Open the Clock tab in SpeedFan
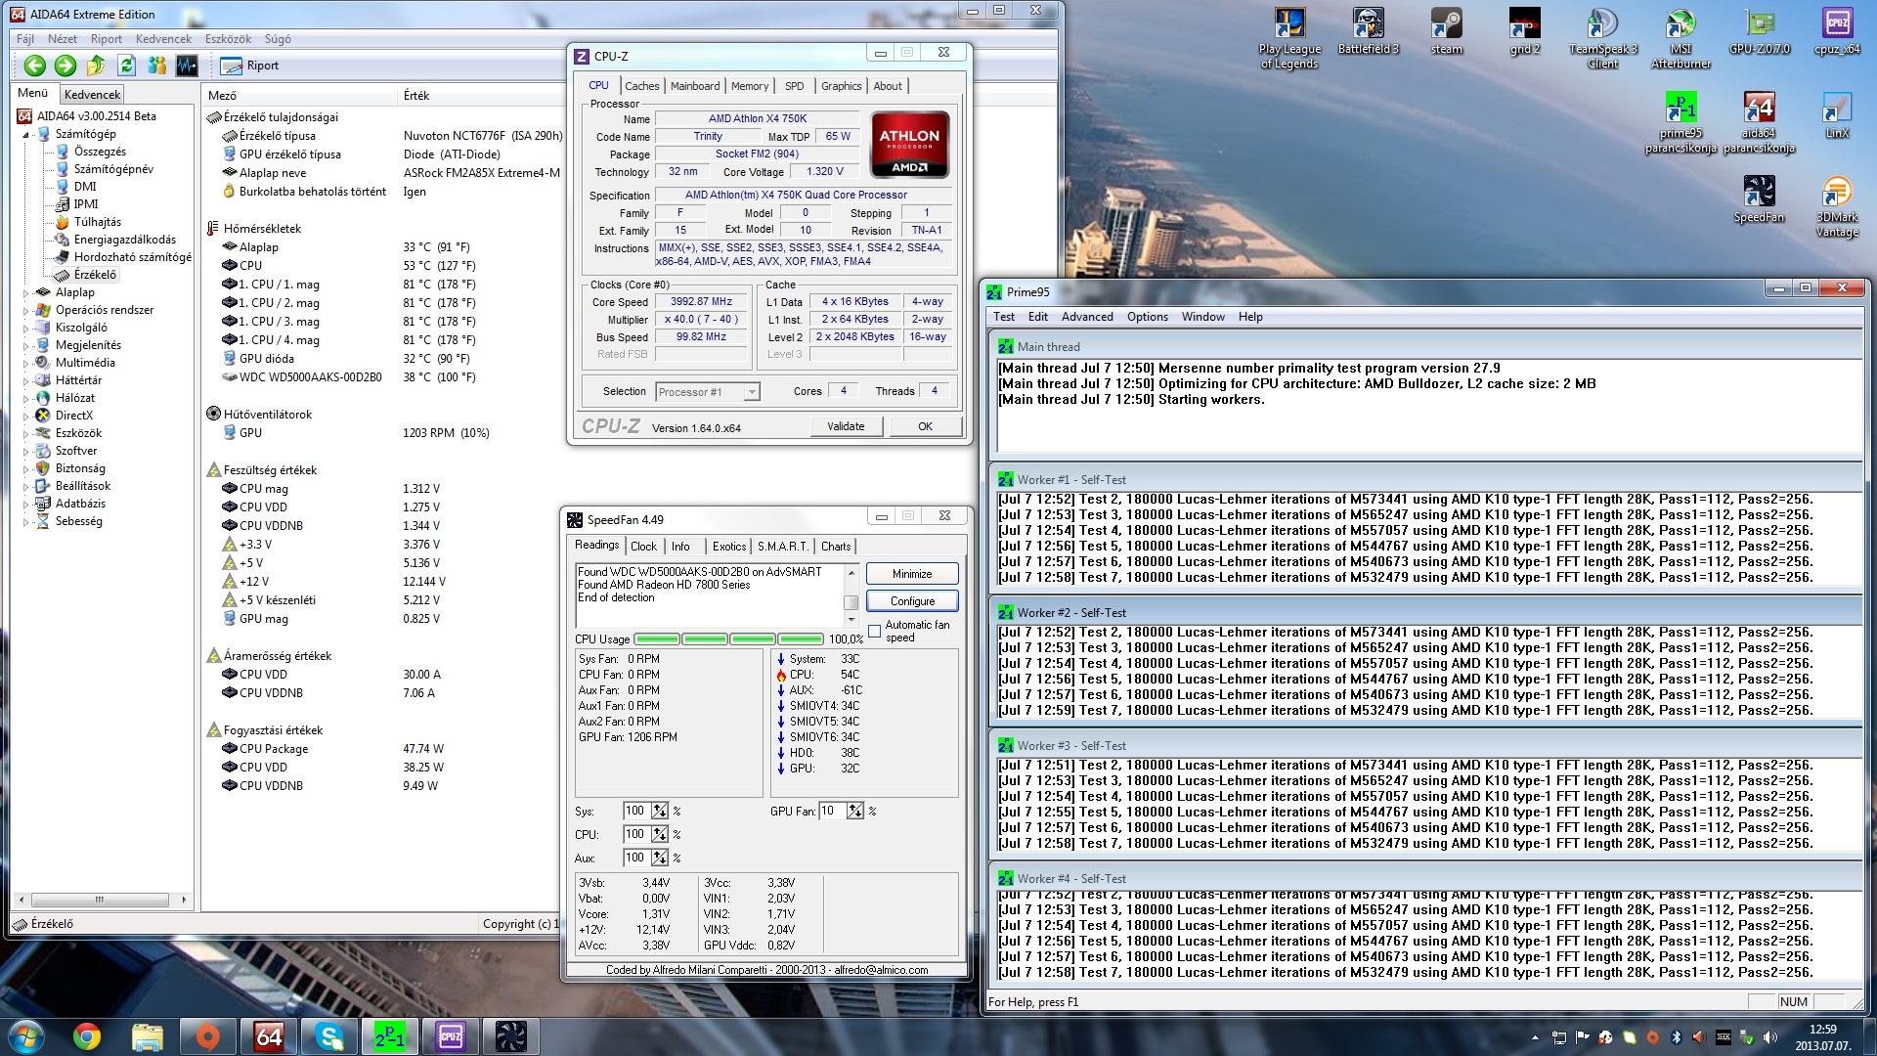 [x=643, y=547]
